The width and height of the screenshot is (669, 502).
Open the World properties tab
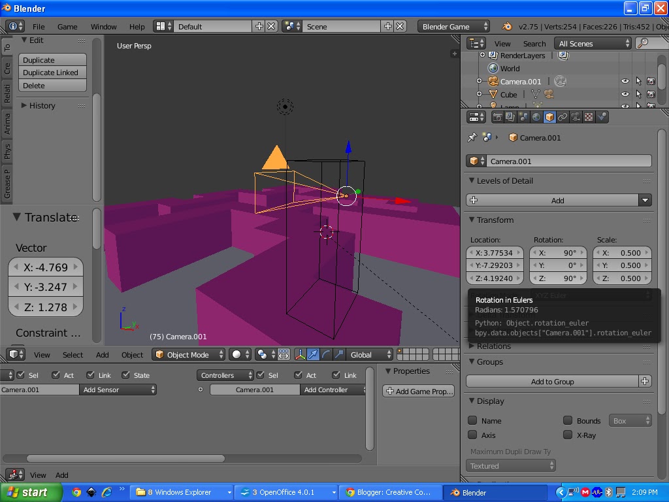pos(536,117)
